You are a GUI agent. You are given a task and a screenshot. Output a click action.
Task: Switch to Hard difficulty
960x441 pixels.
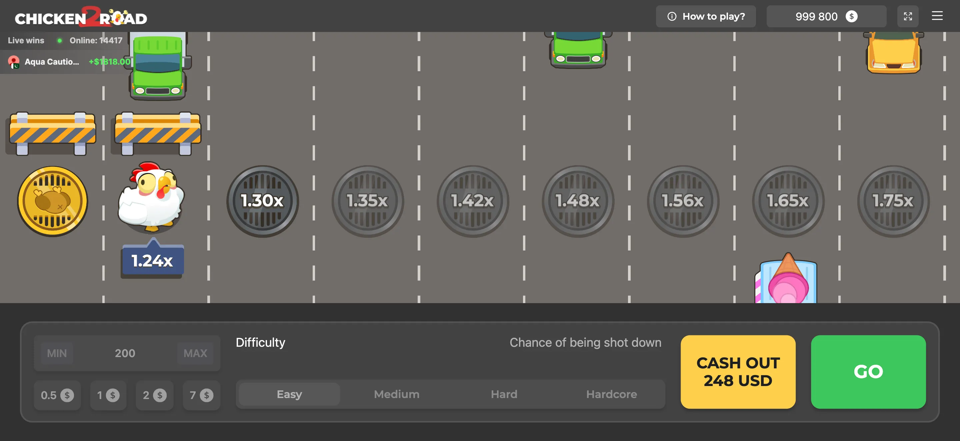coord(504,394)
